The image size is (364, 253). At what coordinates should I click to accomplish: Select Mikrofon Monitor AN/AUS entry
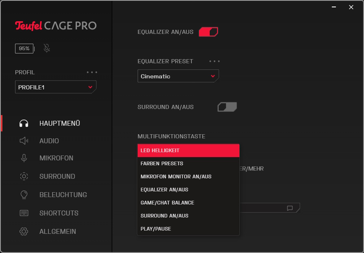[x=176, y=177]
